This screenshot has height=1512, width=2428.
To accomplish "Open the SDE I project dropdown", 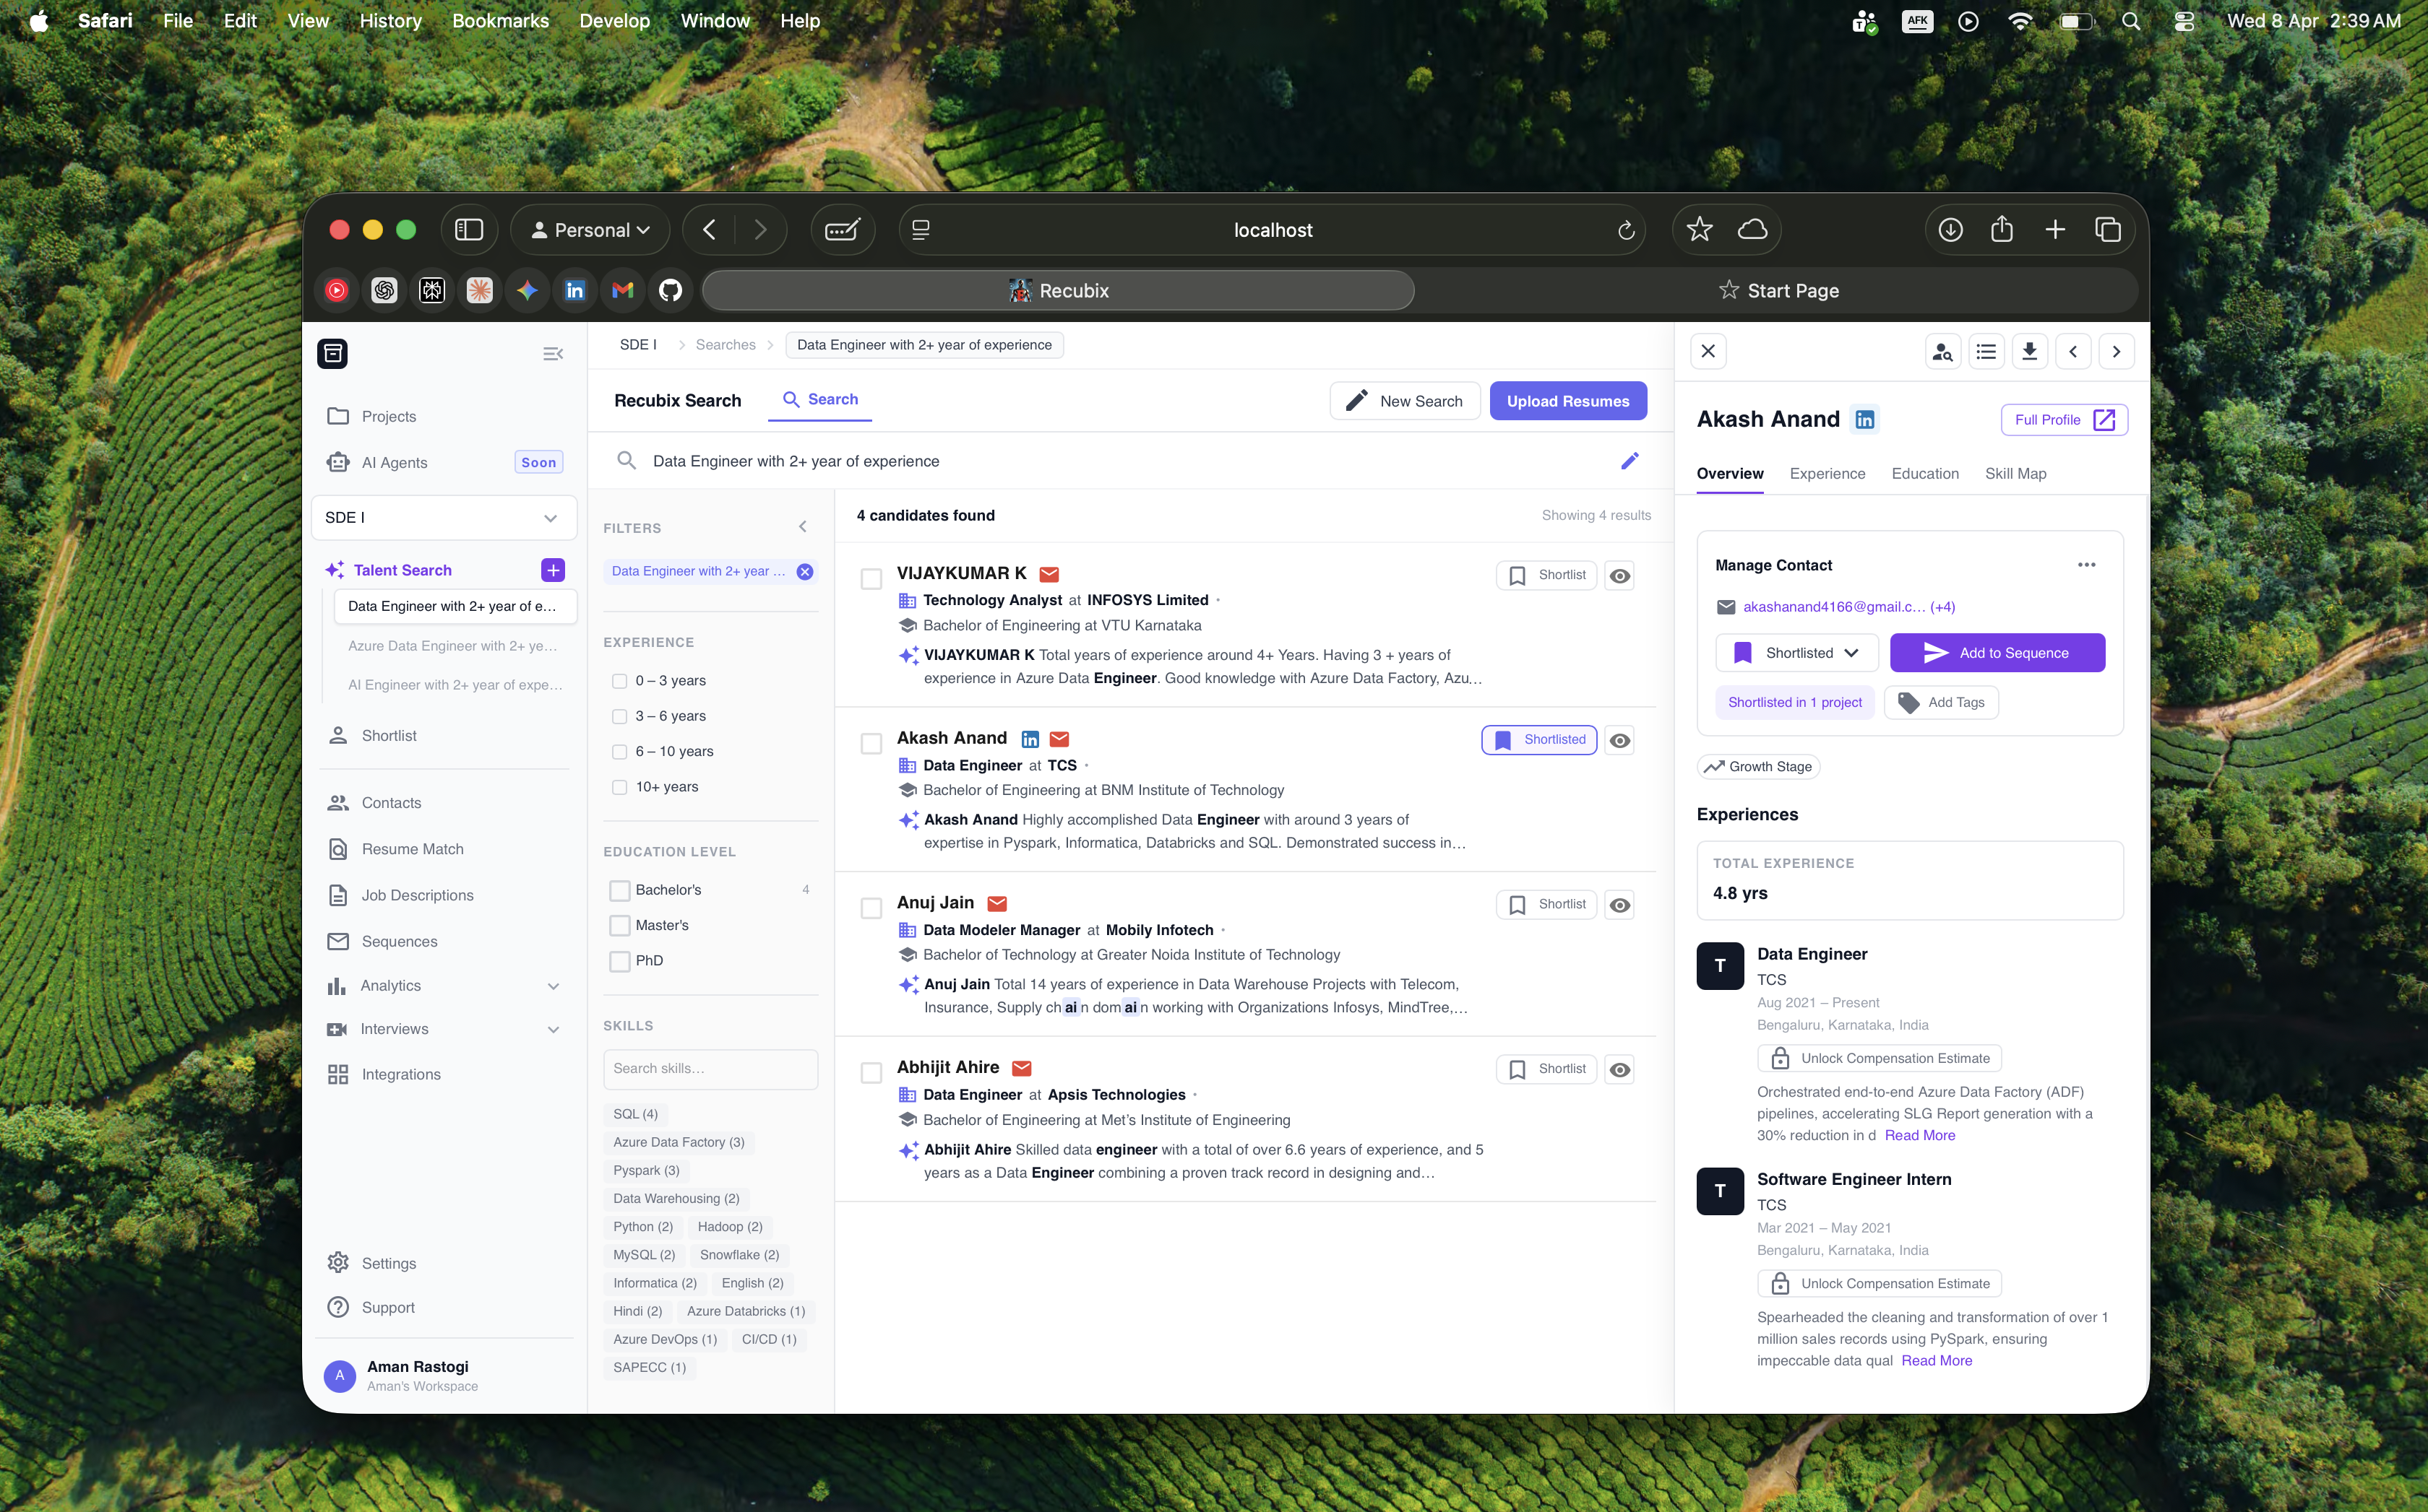I will (444, 517).
